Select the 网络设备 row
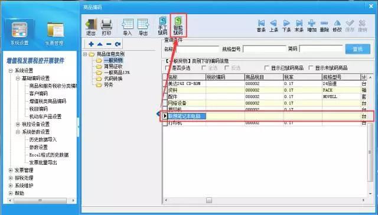This screenshot has width=378, height=215. (x=265, y=103)
